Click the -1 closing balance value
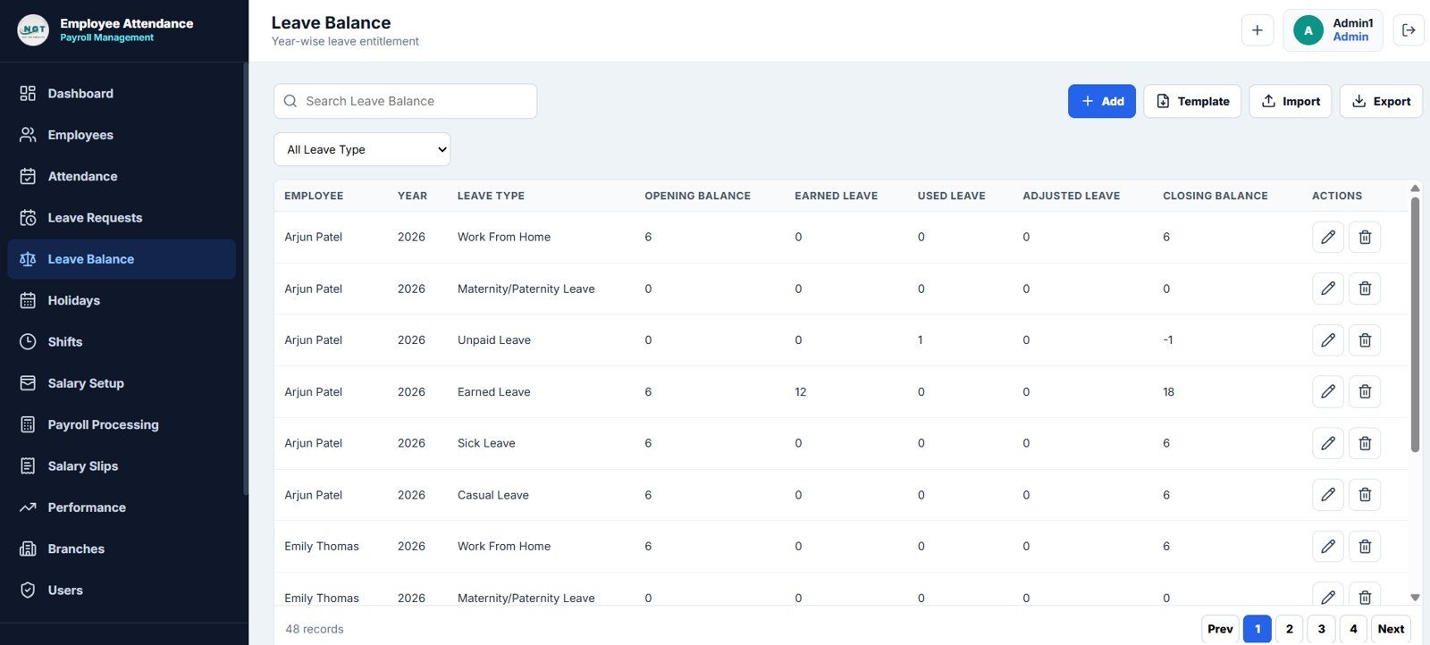The image size is (1430, 645). [x=1168, y=340]
